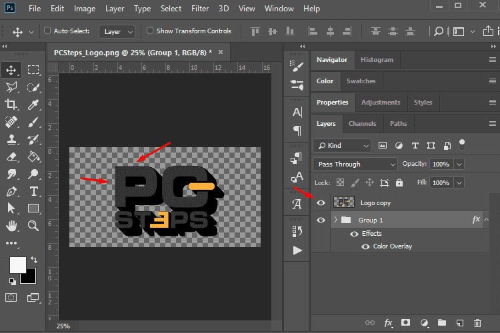Select the Brush tool
Viewport: 500px width, 333px height.
click(x=33, y=122)
